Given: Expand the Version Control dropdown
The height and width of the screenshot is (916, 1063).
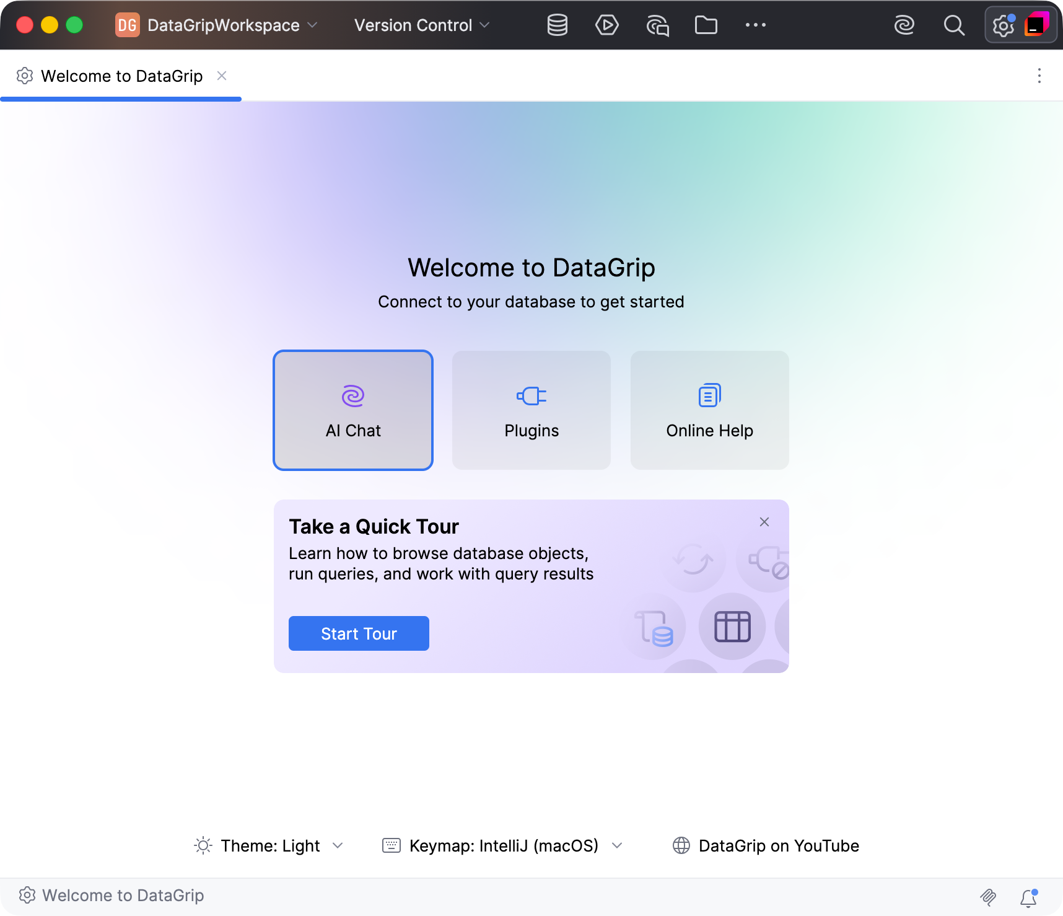Looking at the screenshot, I should tap(422, 25).
